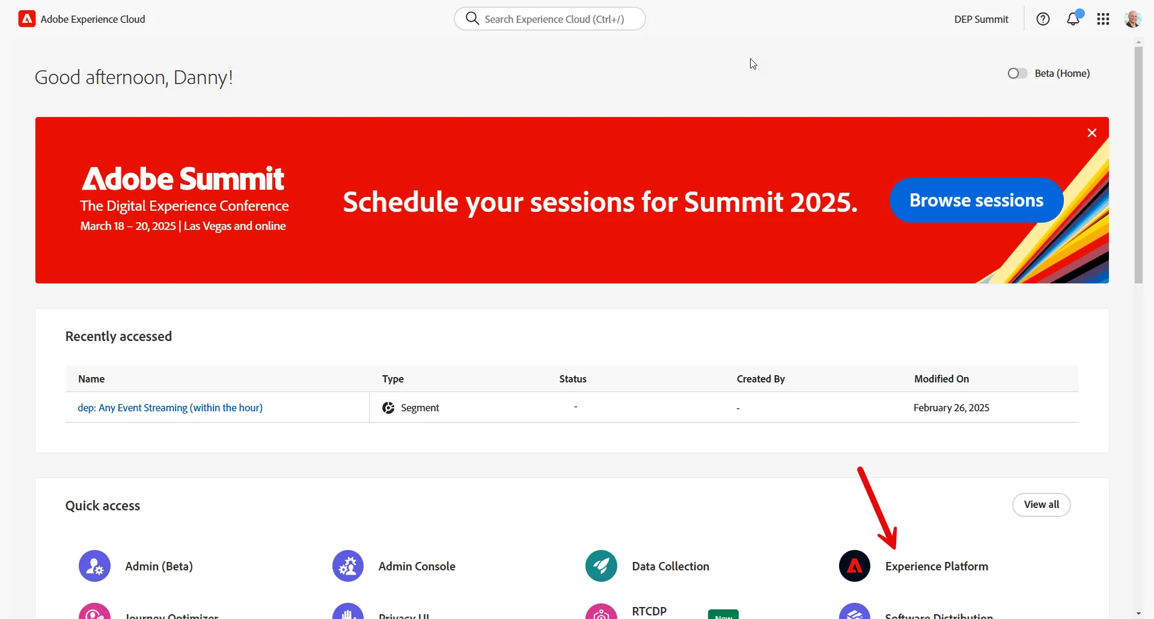The height and width of the screenshot is (619, 1154).
Task: Open the 'dep: Any Event Streaming' segment link
Action: [x=170, y=408]
